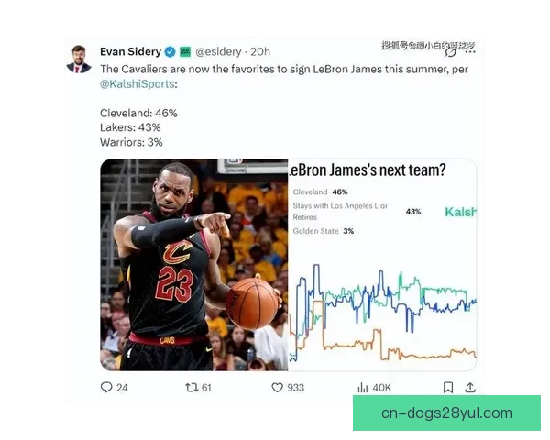Screen dimensions: 550x440
Task: Click the Evan Sidery display name
Action: (x=130, y=51)
